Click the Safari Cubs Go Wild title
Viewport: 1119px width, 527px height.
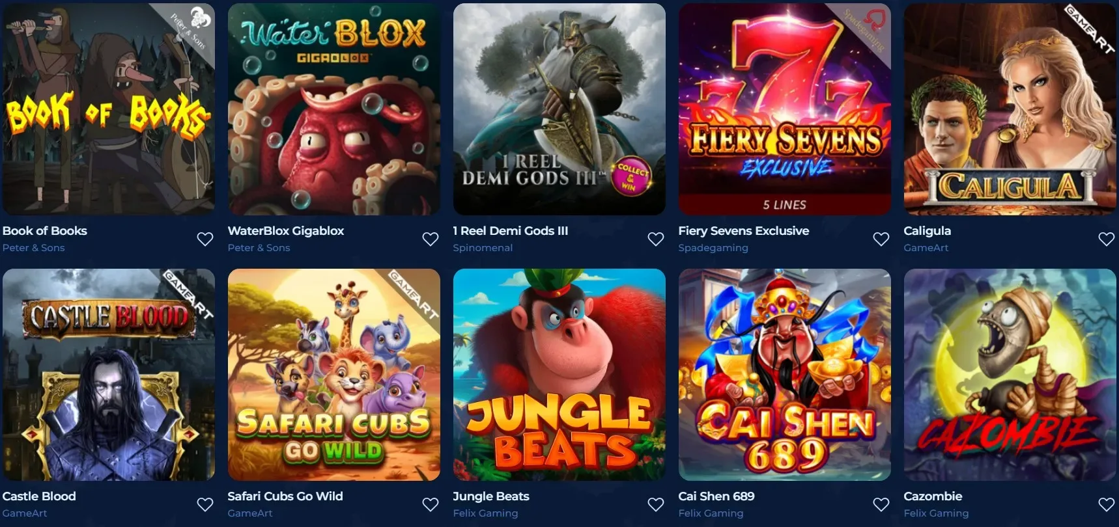(285, 496)
